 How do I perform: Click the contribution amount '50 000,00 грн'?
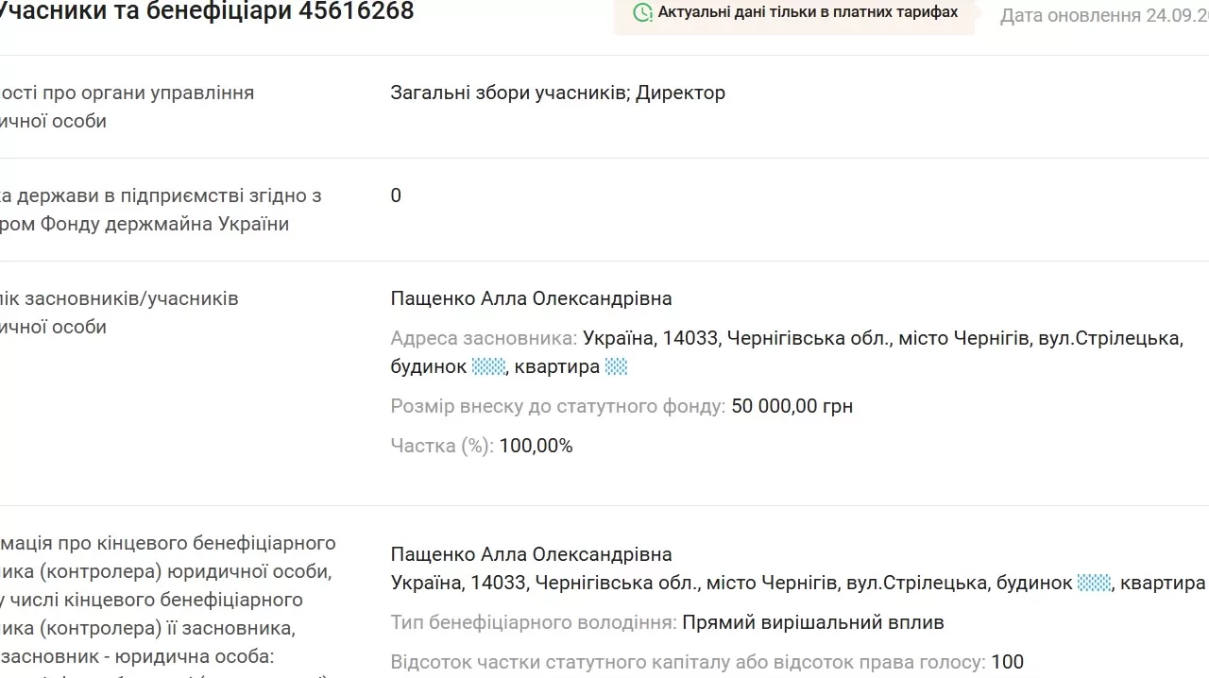tap(792, 406)
